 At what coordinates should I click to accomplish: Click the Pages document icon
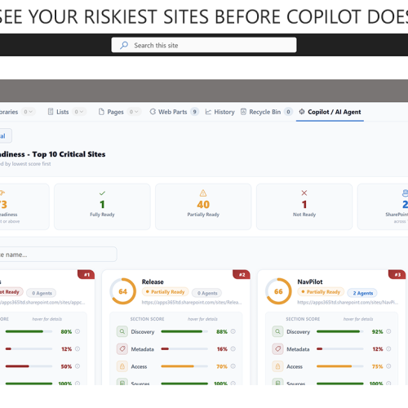point(101,112)
